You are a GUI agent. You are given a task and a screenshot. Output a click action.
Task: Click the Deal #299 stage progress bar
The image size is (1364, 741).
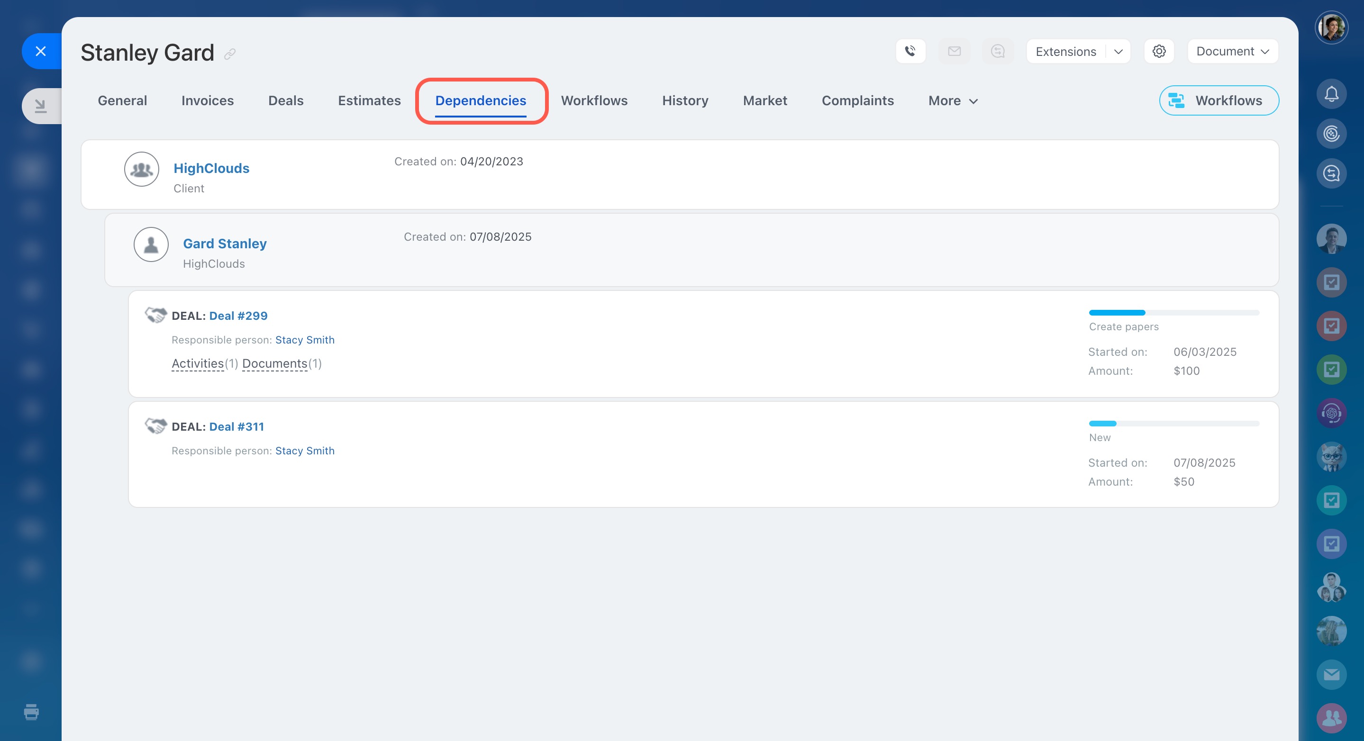point(1173,313)
